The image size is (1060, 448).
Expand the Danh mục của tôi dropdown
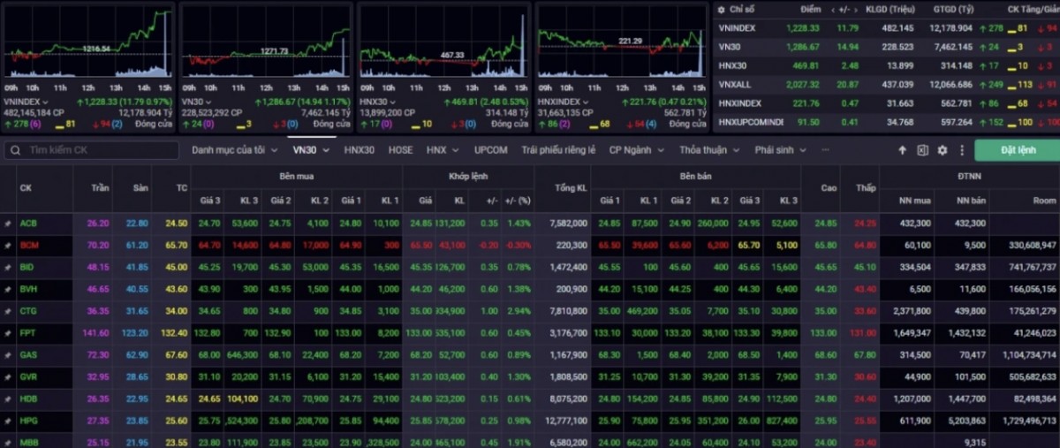233,150
